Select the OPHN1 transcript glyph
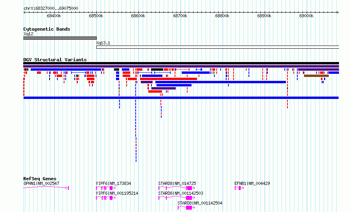This screenshot has height=212, width=350. coord(46,188)
